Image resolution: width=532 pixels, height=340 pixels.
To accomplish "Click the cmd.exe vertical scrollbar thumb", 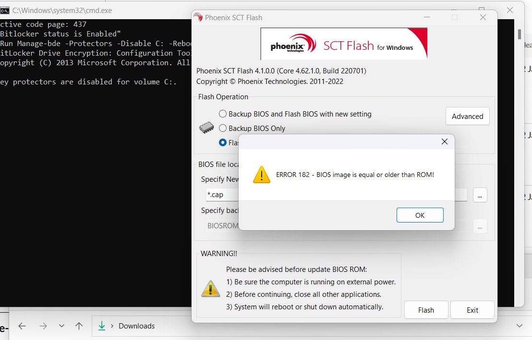I will click(519, 34).
